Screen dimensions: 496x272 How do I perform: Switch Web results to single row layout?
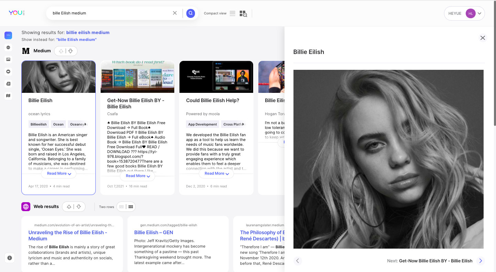tap(121, 207)
